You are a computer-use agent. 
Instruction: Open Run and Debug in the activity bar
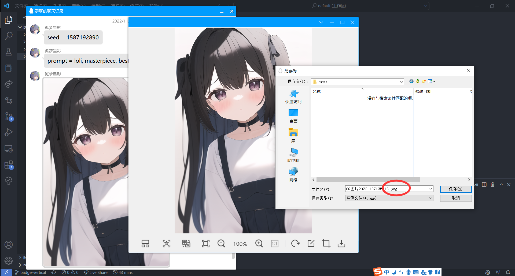[9, 132]
